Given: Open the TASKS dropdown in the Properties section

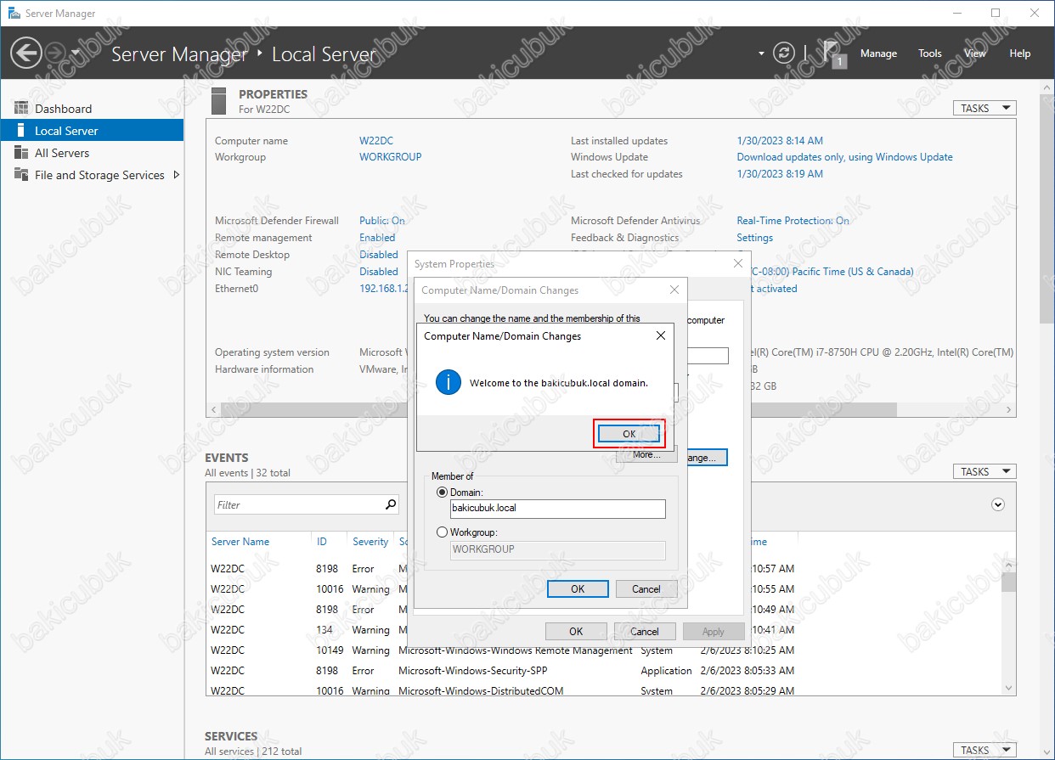Looking at the screenshot, I should coord(984,108).
